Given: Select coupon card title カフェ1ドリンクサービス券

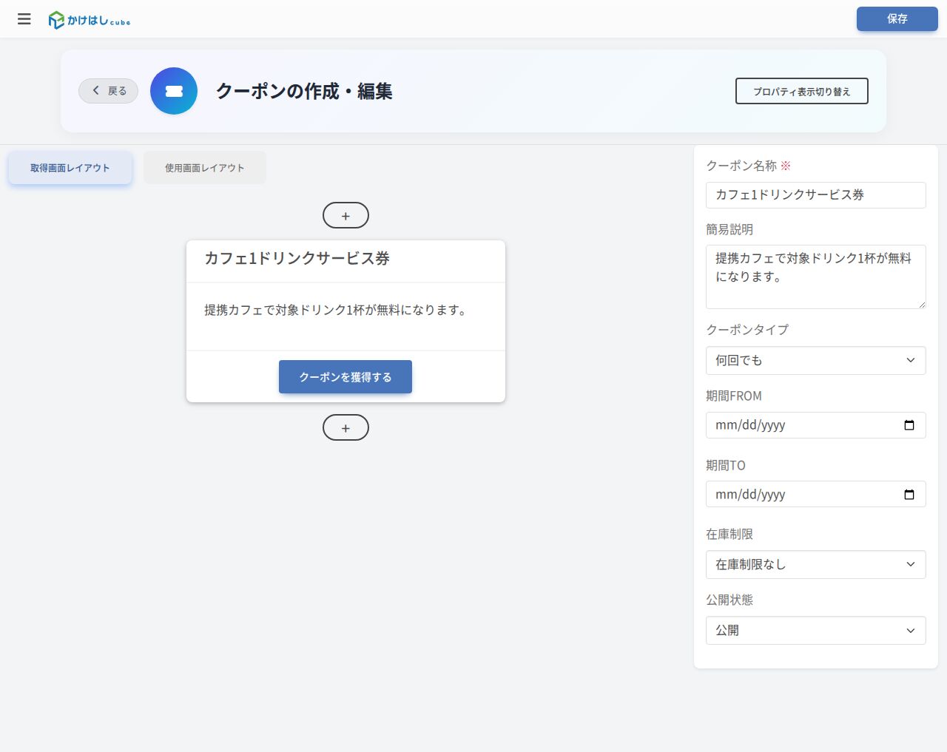Looking at the screenshot, I should pyautogui.click(x=297, y=258).
